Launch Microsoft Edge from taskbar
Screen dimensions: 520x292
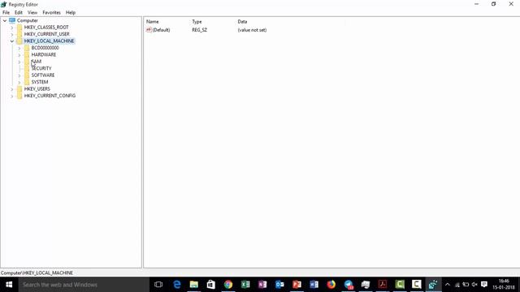(x=177, y=285)
